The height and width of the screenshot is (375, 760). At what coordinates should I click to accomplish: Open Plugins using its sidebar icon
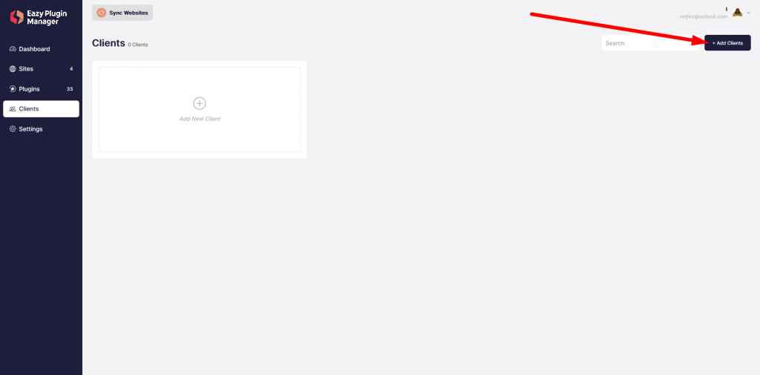(x=13, y=89)
